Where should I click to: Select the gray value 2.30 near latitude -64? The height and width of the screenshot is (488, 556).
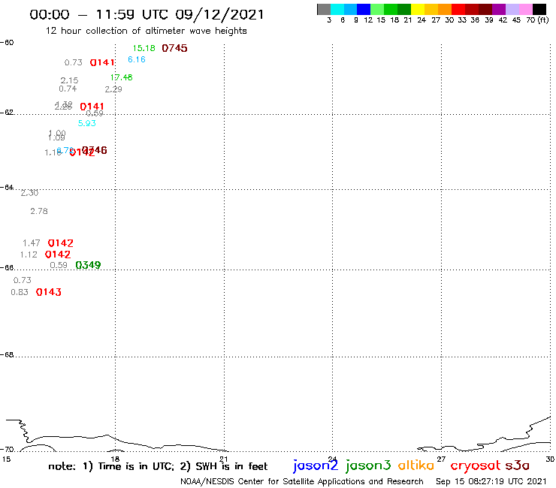click(x=29, y=193)
